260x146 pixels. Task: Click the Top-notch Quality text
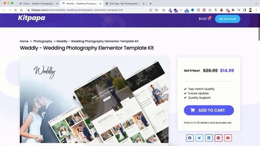click(201, 89)
